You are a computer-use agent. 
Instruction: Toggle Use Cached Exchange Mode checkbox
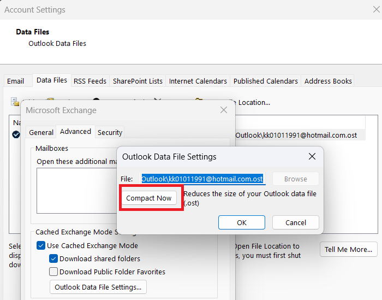tap(41, 245)
